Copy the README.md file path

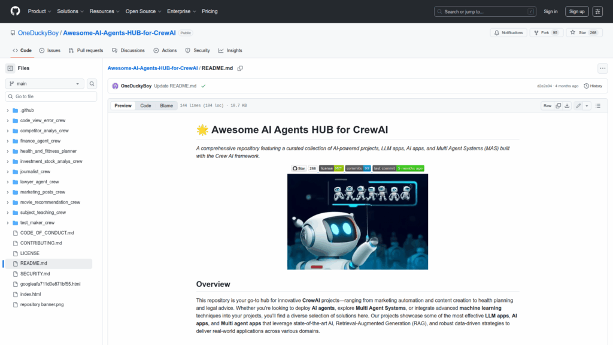pos(240,68)
